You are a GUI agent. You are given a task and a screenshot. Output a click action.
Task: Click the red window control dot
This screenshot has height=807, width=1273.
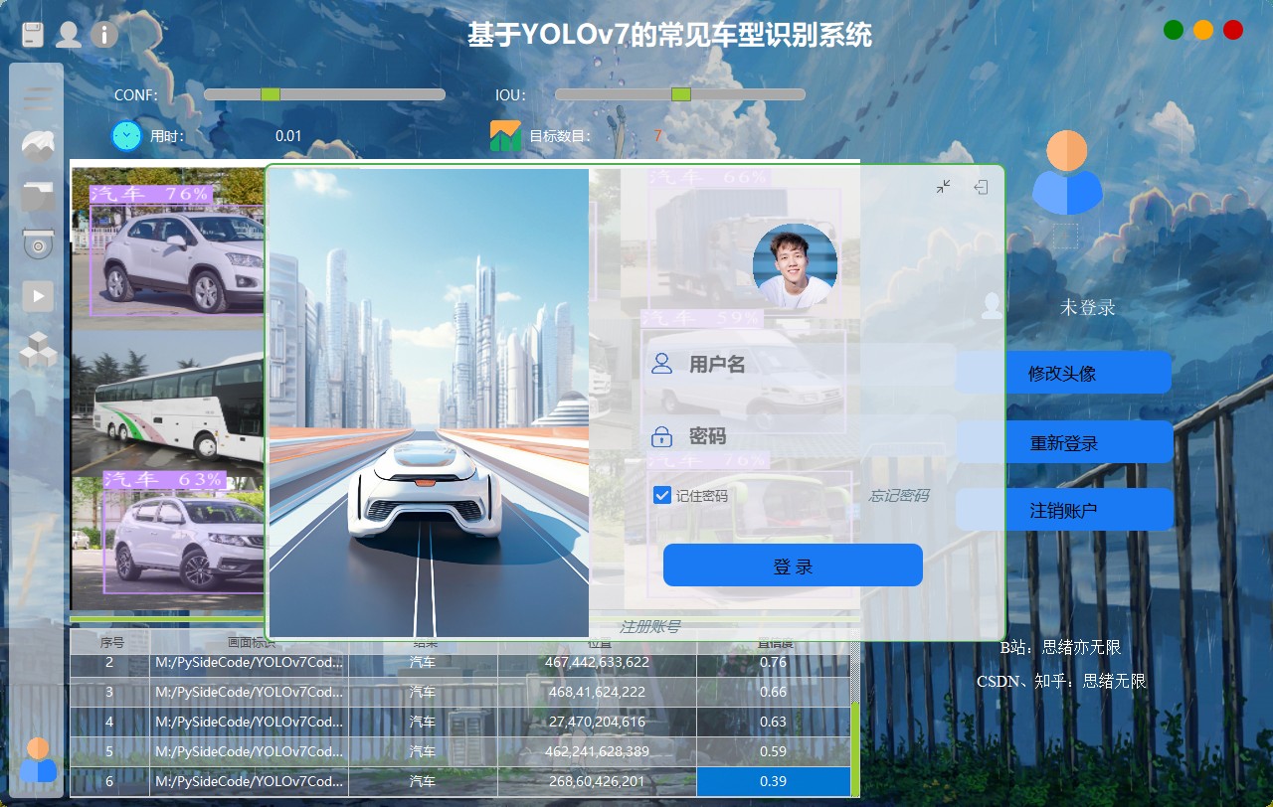pos(1233,30)
